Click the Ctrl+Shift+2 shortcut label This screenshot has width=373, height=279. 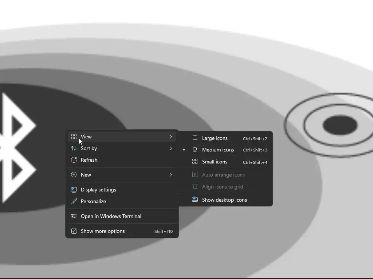255,138
